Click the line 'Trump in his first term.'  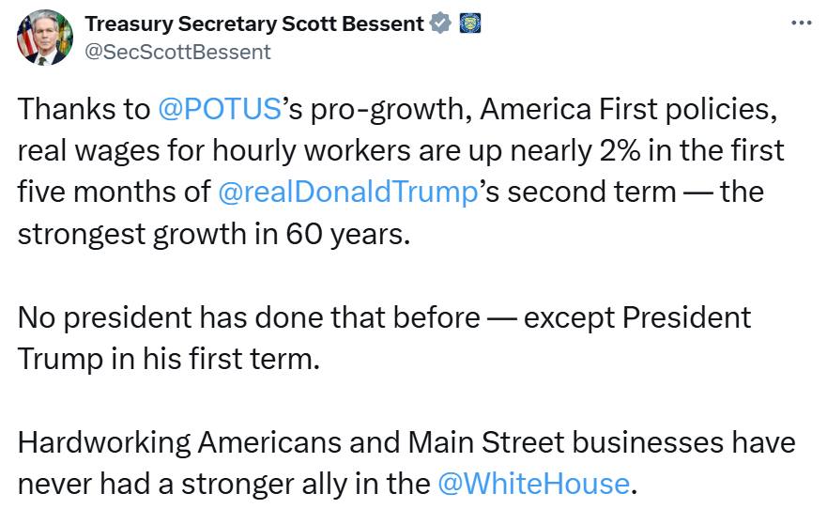(x=169, y=359)
